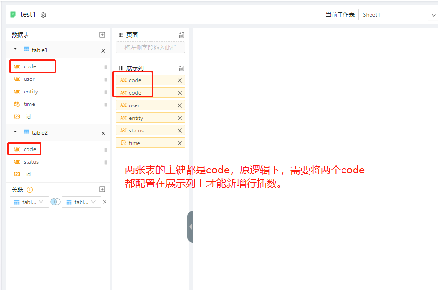Remove user from 展示列

click(180, 105)
